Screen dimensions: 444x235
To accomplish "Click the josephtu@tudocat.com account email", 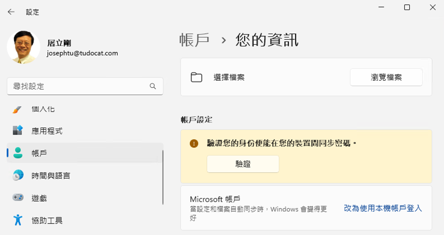I will [82, 53].
